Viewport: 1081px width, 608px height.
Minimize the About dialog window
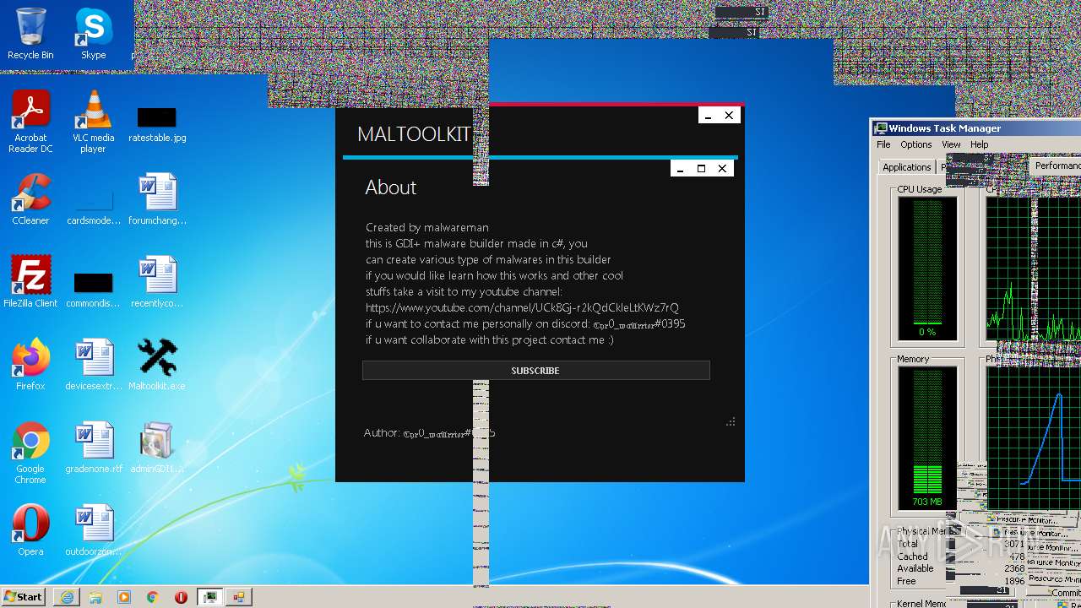681,169
